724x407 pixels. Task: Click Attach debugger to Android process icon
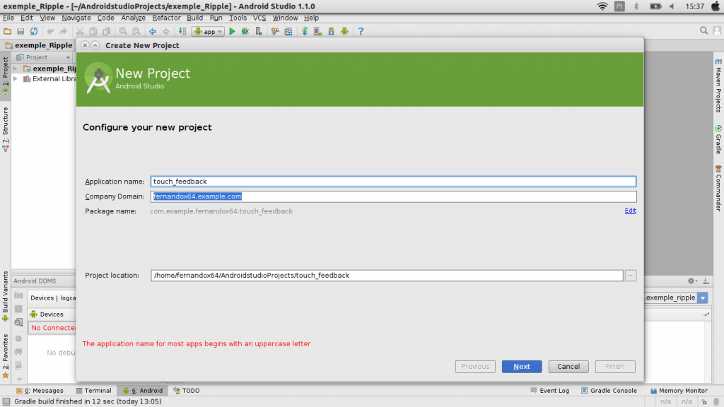pos(259,31)
